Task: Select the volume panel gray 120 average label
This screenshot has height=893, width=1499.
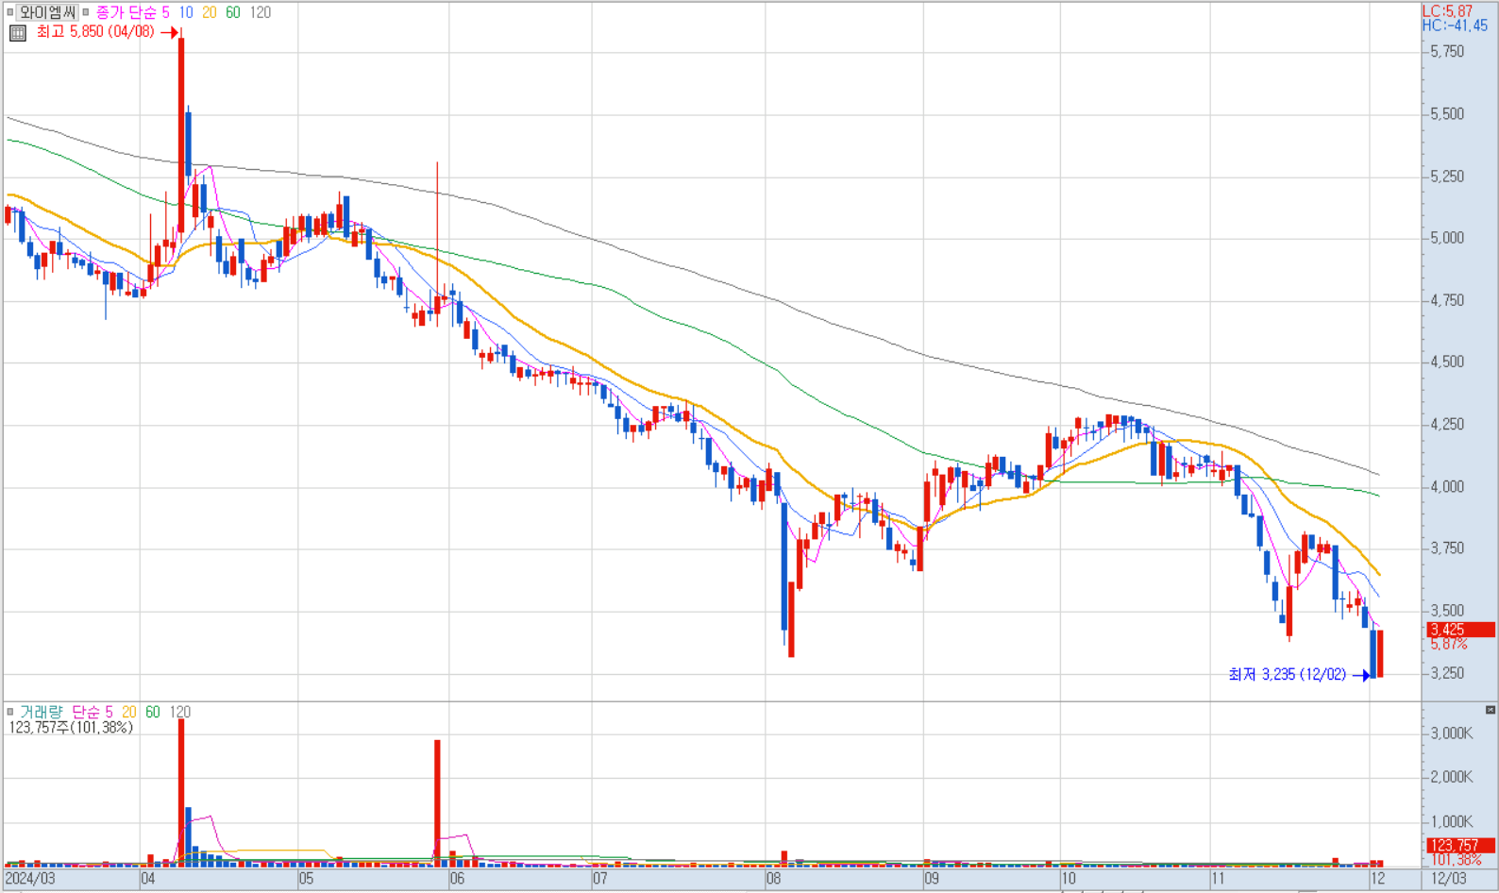Action: click(x=180, y=712)
